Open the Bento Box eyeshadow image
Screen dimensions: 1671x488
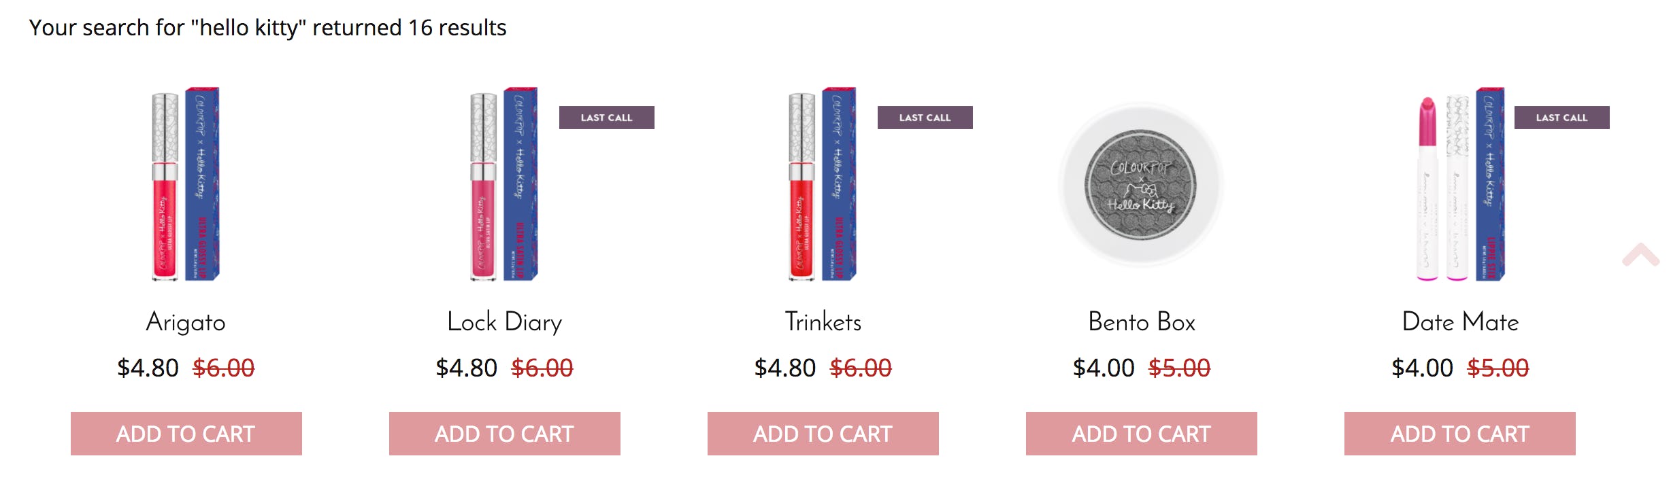[1141, 184]
